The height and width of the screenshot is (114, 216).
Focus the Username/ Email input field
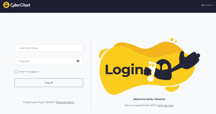pos(49,48)
